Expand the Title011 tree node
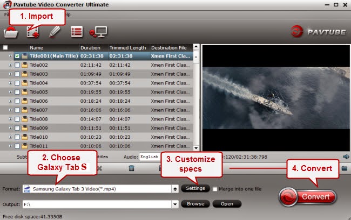This screenshot has height=220, width=351. 10,146
